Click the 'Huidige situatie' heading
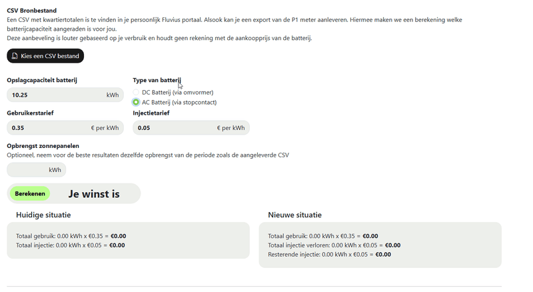Screen dimensions: 533x292 tap(43, 215)
